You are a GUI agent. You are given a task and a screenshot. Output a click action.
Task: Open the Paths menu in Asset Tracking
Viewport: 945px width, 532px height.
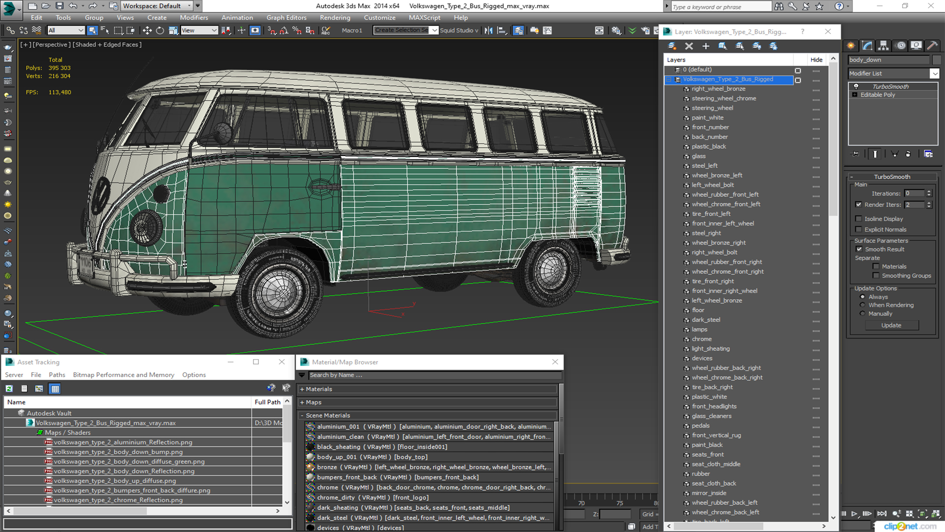click(57, 375)
